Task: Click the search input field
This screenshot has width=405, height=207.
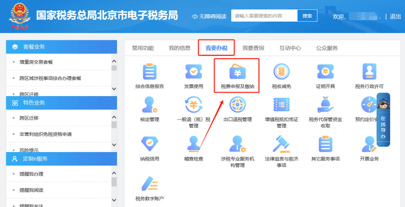Action: (x=264, y=16)
